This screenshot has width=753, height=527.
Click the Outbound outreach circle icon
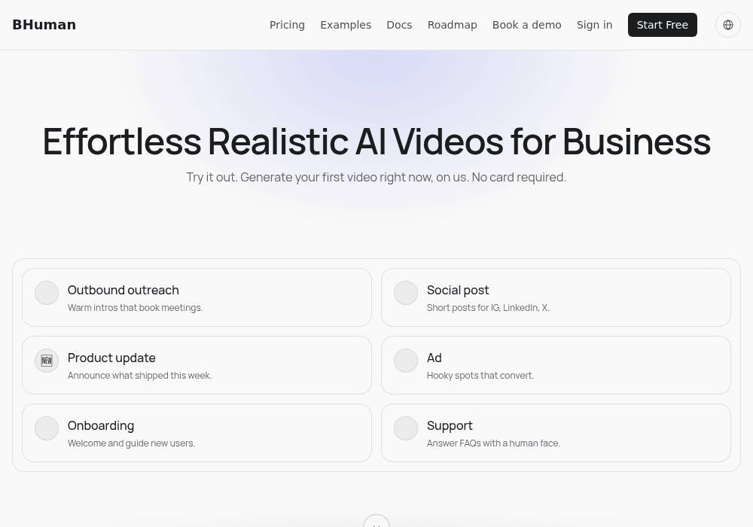(47, 293)
